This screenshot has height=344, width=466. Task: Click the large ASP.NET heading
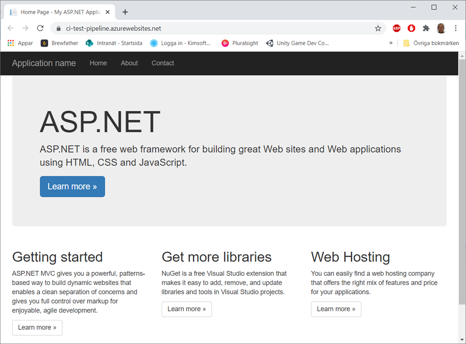click(x=100, y=121)
